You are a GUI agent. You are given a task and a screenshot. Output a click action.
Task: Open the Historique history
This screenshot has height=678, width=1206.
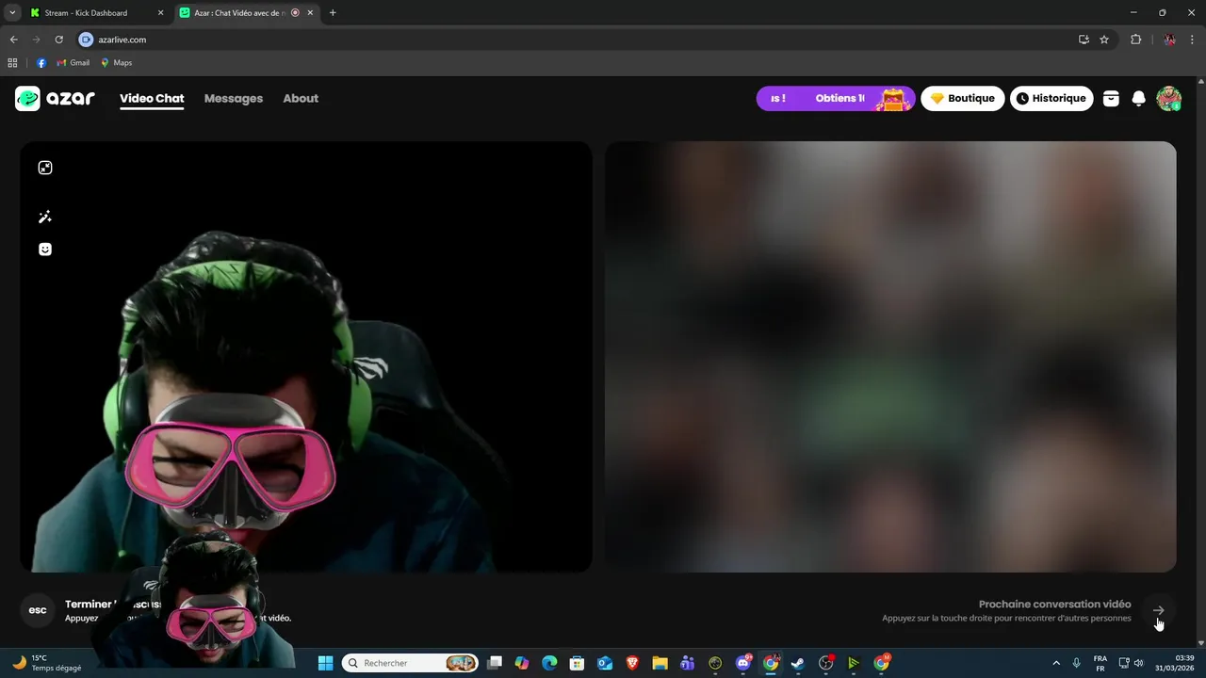tap(1051, 98)
